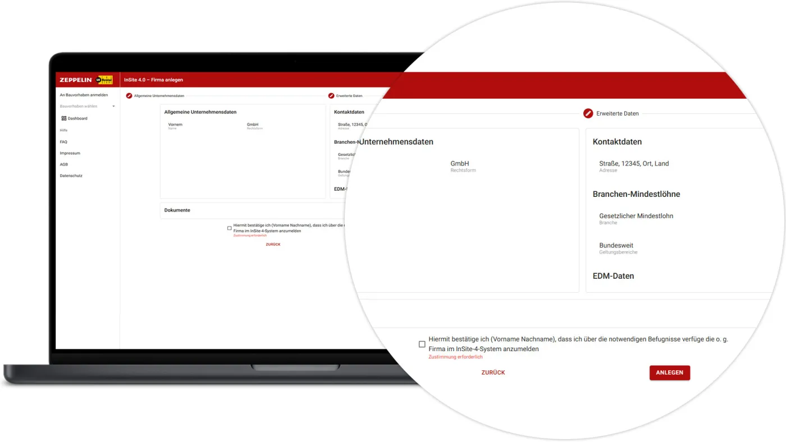Click the Erweiterte Daten pencil icon on laptop screen

coord(331,96)
